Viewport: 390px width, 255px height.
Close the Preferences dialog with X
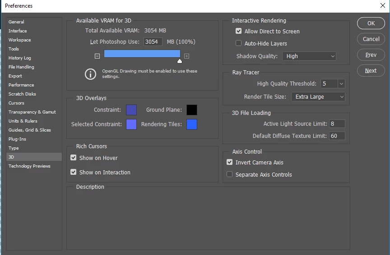383,5
